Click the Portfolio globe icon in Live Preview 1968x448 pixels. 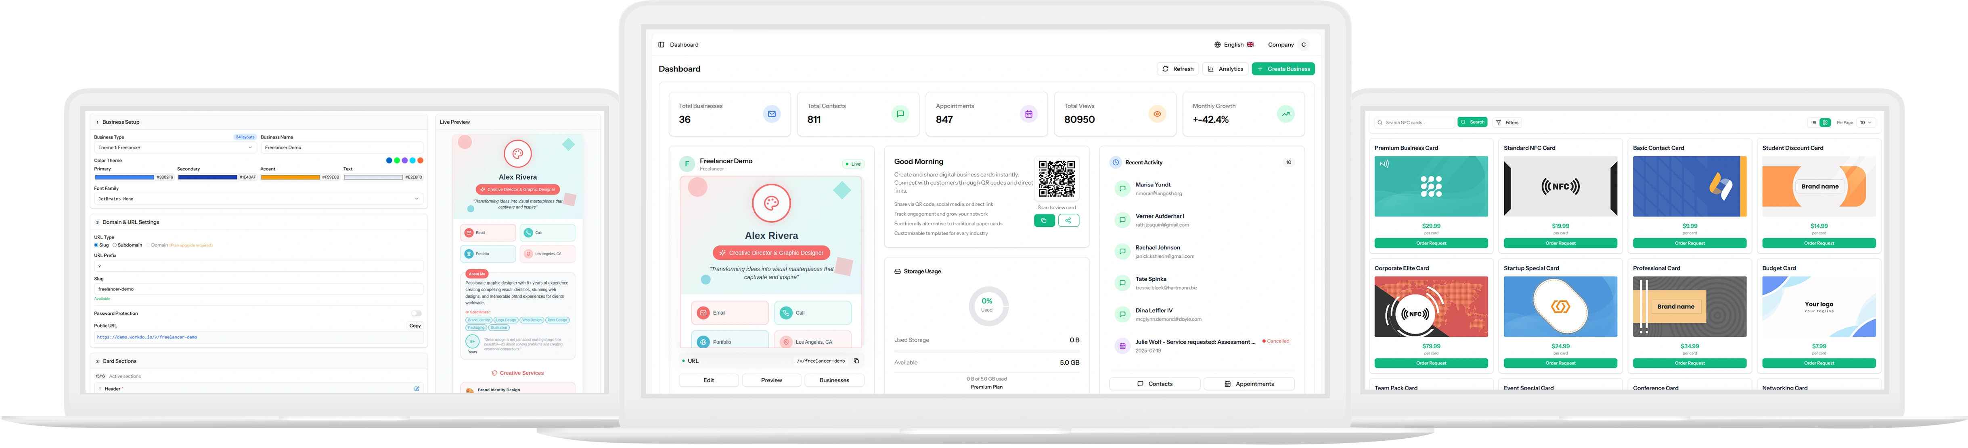coord(469,253)
